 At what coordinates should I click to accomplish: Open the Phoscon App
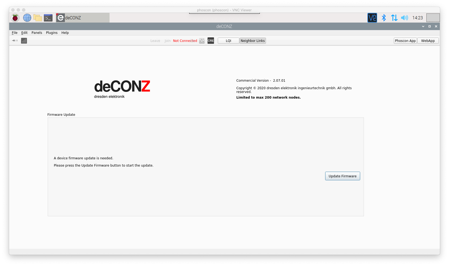(405, 41)
